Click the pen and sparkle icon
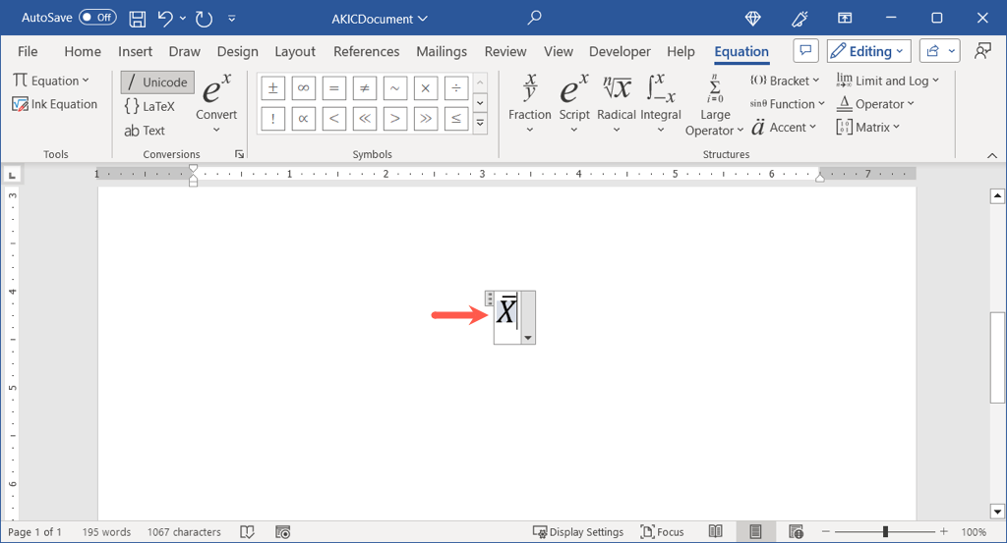 pos(800,19)
